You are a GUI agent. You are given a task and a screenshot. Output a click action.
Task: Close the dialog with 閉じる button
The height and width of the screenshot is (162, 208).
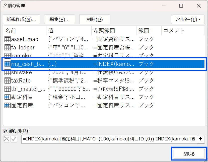pos(189,154)
